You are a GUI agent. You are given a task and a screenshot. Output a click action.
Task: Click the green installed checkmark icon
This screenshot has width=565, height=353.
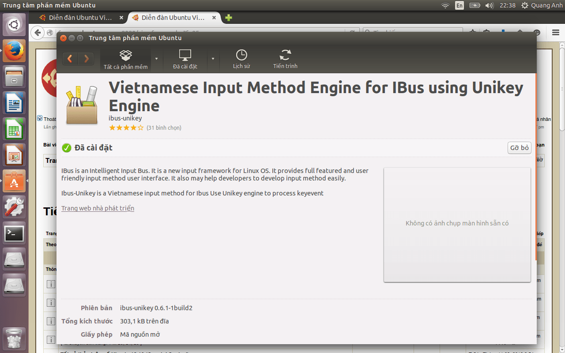pos(67,148)
